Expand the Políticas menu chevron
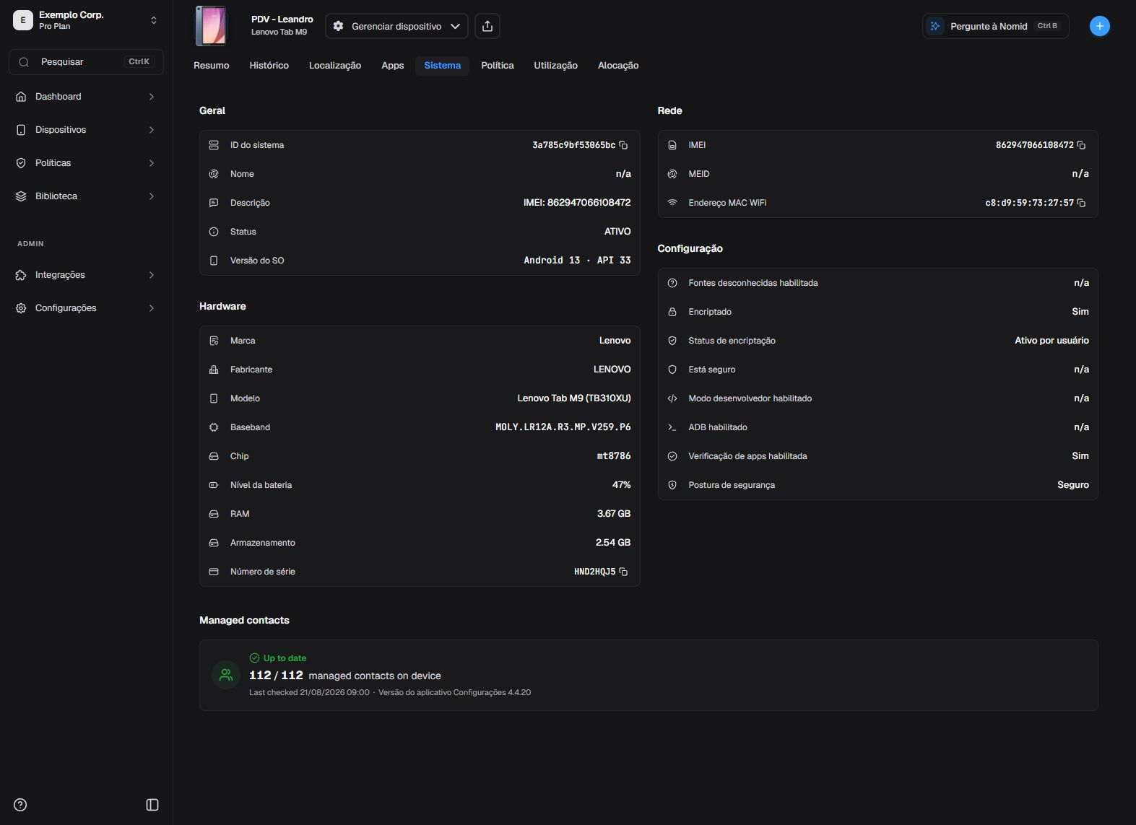Screen dimensions: 1136x825 click(152, 163)
